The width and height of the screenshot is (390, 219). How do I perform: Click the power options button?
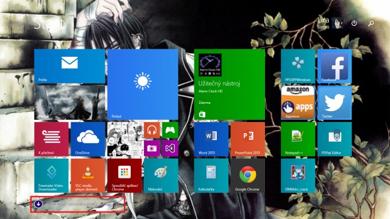click(x=354, y=23)
